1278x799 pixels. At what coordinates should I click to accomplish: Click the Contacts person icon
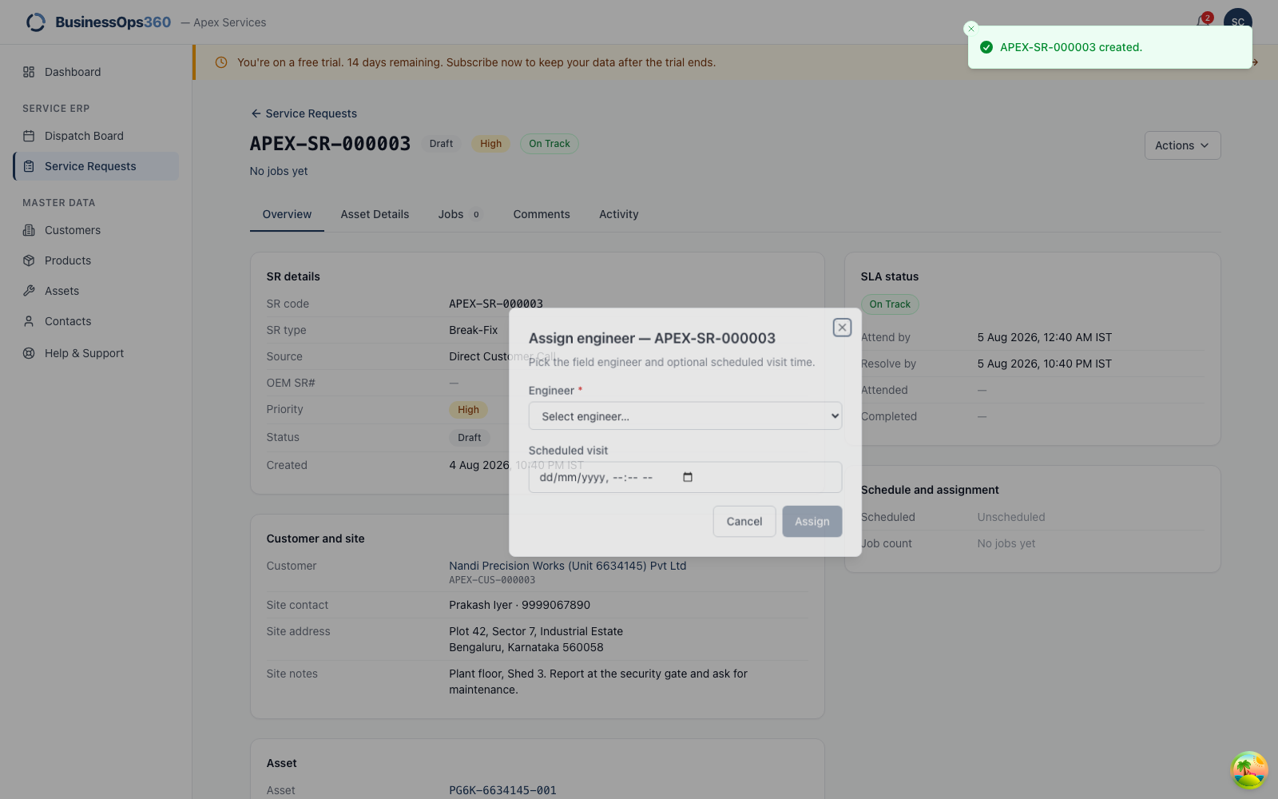pos(29,321)
